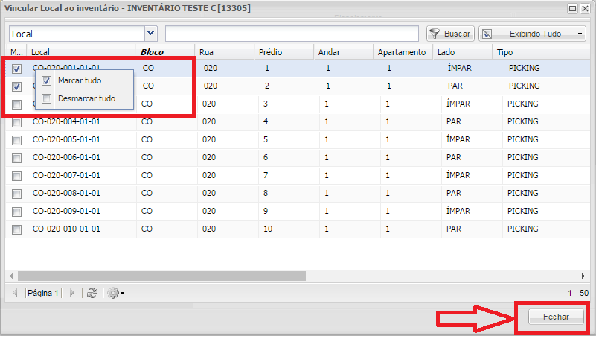Expand the Exibindo Tudo dropdown
599x339 pixels.
pos(580,34)
